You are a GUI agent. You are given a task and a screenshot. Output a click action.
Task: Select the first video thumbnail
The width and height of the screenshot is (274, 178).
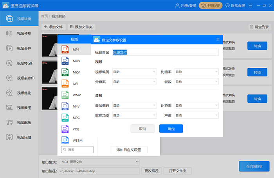(49, 46)
